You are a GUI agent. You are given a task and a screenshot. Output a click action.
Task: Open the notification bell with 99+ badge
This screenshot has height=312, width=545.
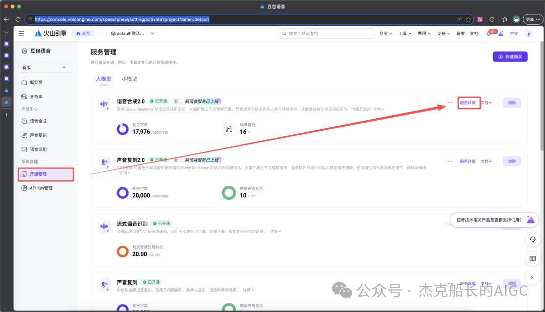(x=488, y=33)
